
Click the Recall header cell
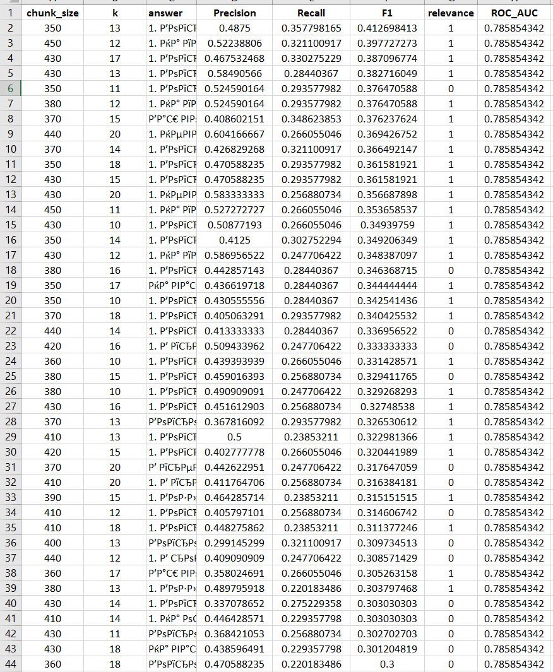311,13
